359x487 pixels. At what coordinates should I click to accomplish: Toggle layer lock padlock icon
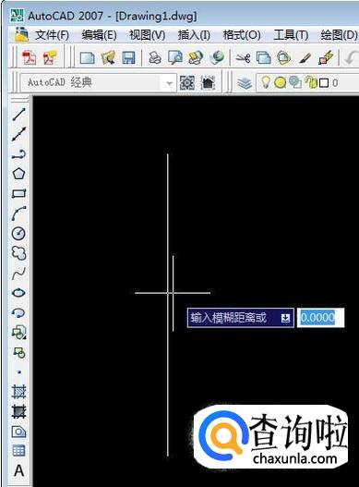click(310, 82)
